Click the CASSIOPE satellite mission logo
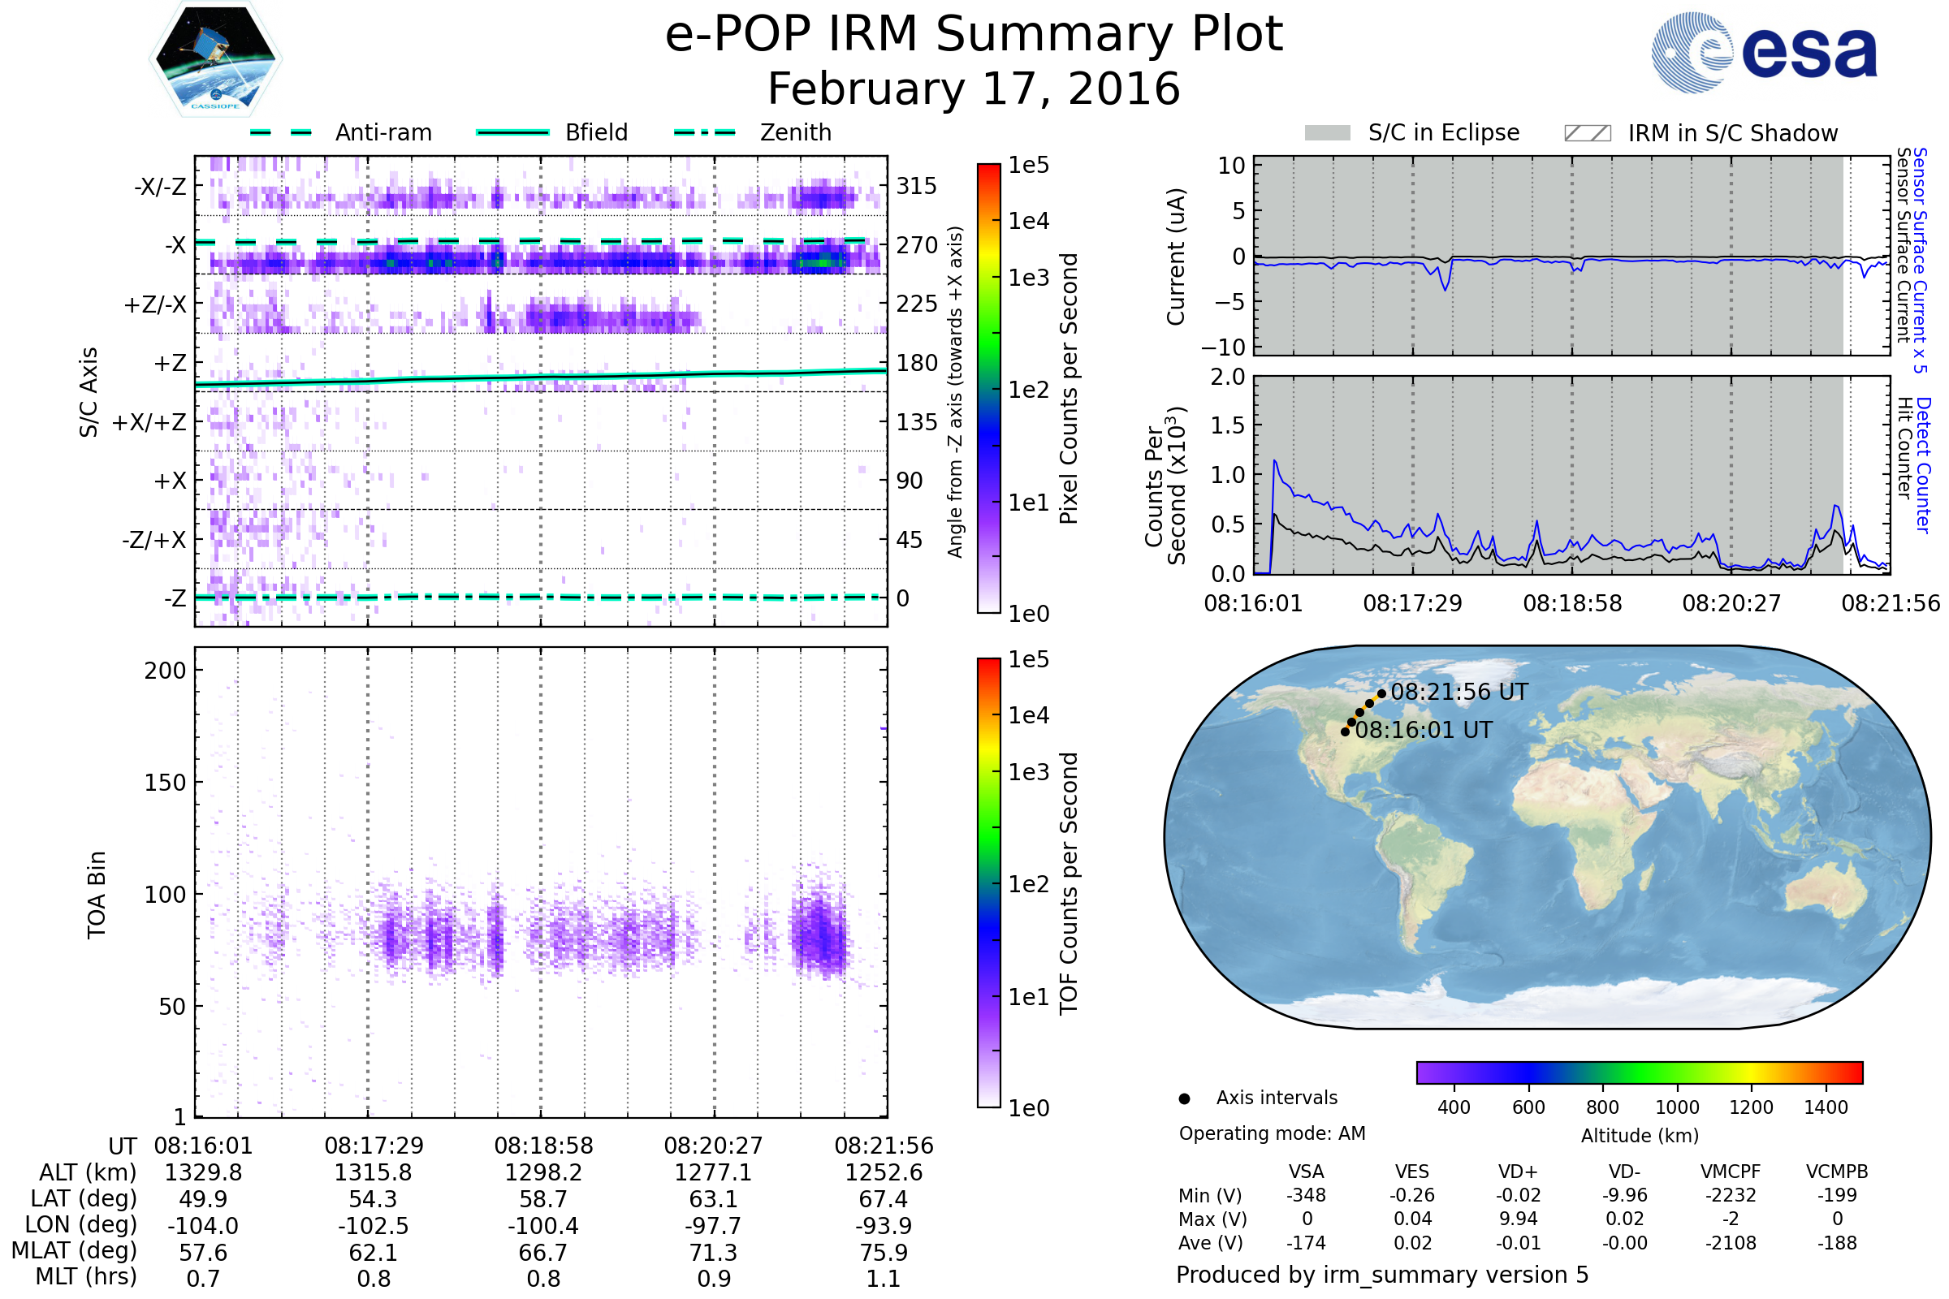Image resolution: width=1949 pixels, height=1299 pixels. pyautogui.click(x=215, y=59)
